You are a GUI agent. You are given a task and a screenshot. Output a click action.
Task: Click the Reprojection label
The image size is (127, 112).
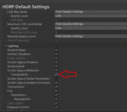point(22,99)
